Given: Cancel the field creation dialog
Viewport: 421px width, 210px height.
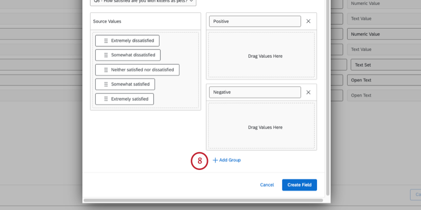Looking at the screenshot, I should tap(267, 185).
